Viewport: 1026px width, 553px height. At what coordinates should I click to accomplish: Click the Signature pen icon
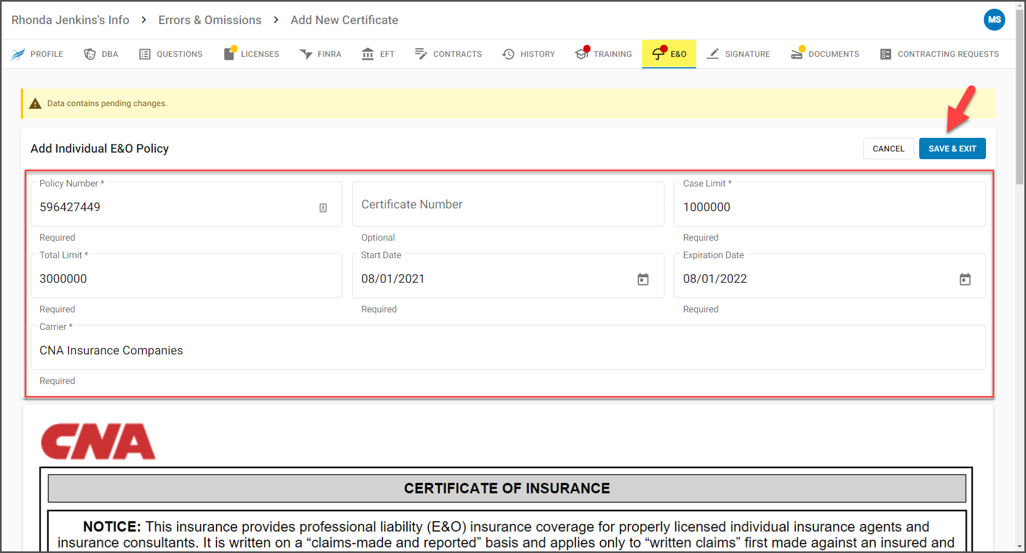713,54
